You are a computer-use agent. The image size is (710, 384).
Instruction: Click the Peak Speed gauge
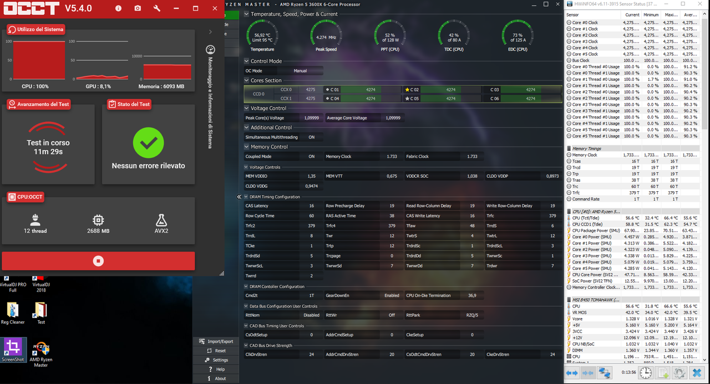click(x=326, y=36)
